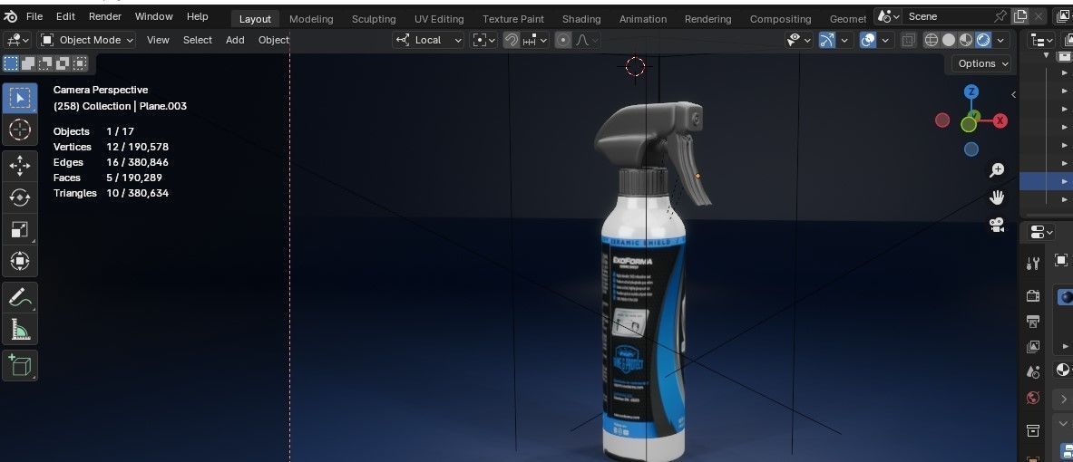1073x462 pixels.
Task: Switch to the Modeling workspace tab
Action: (311, 19)
